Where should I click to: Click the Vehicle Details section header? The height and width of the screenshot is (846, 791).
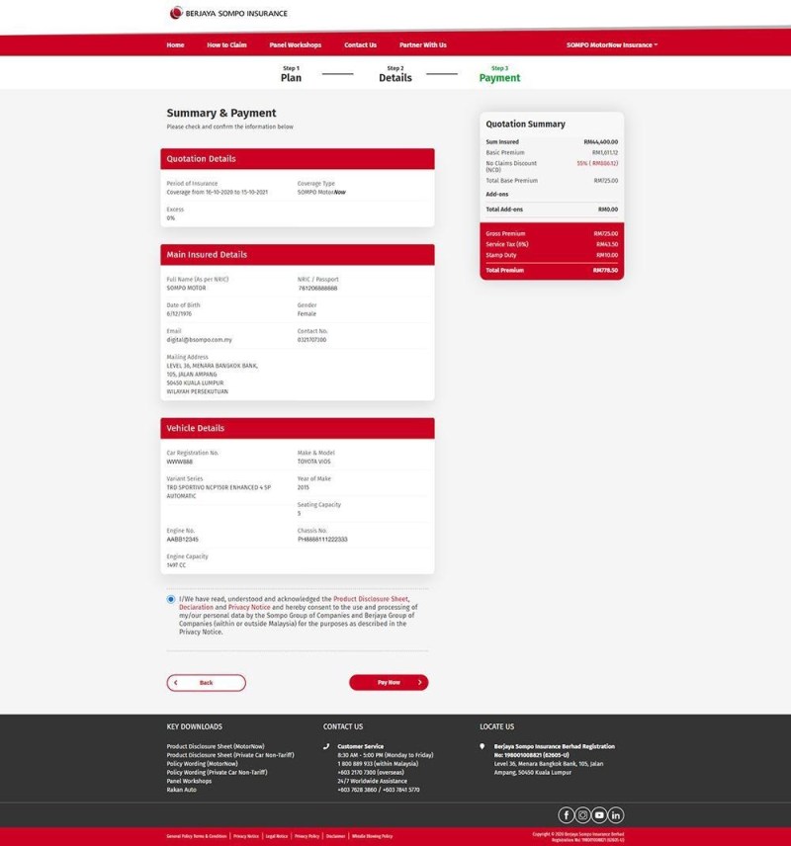click(298, 428)
